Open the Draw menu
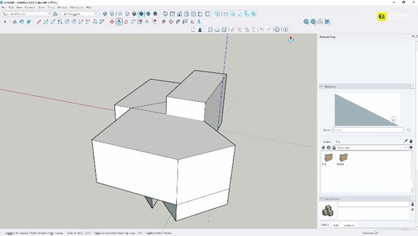Viewport: 418px width, 236px height. (x=41, y=7)
